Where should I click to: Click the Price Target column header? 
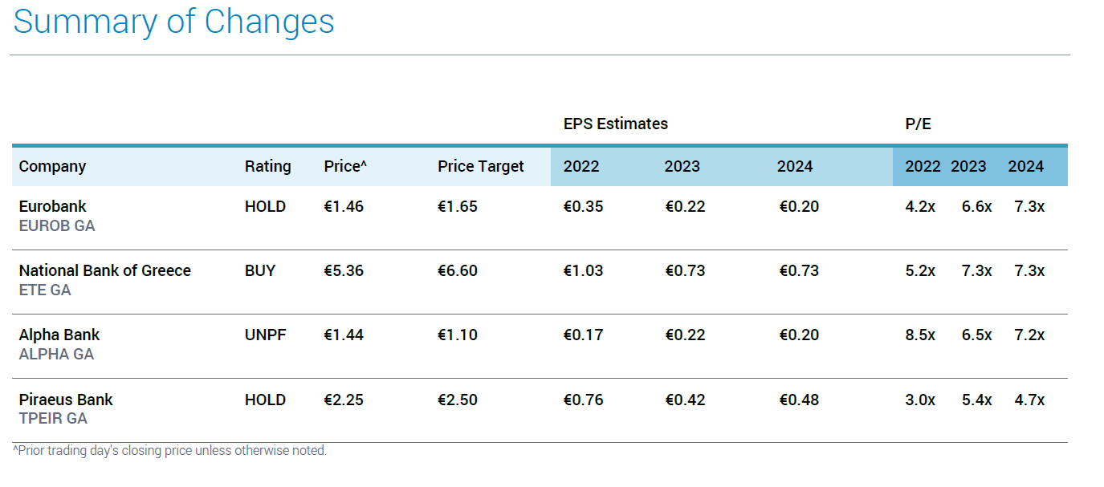click(x=480, y=166)
